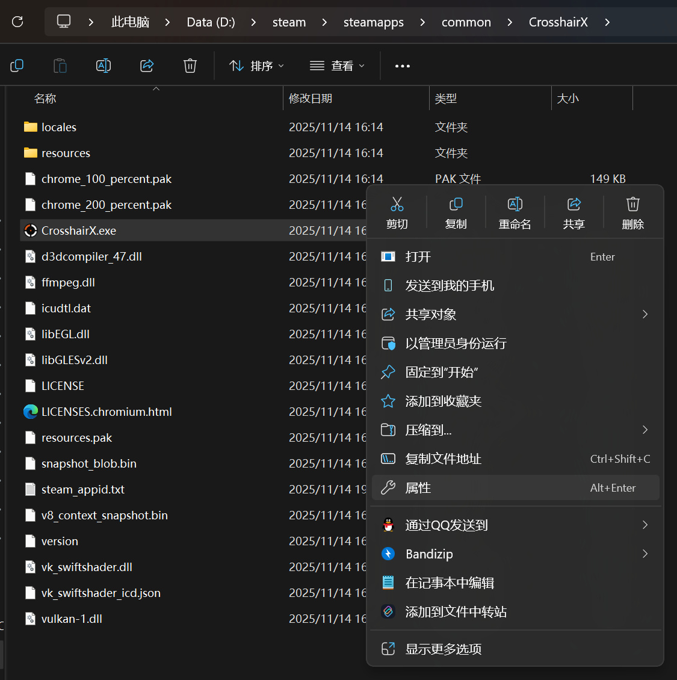The height and width of the screenshot is (680, 677).
Task: Click the share icon in Explorer toolbar
Action: point(147,66)
